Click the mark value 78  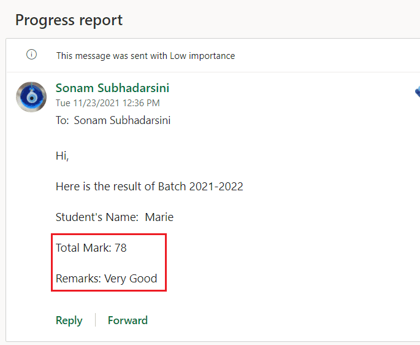coord(121,248)
